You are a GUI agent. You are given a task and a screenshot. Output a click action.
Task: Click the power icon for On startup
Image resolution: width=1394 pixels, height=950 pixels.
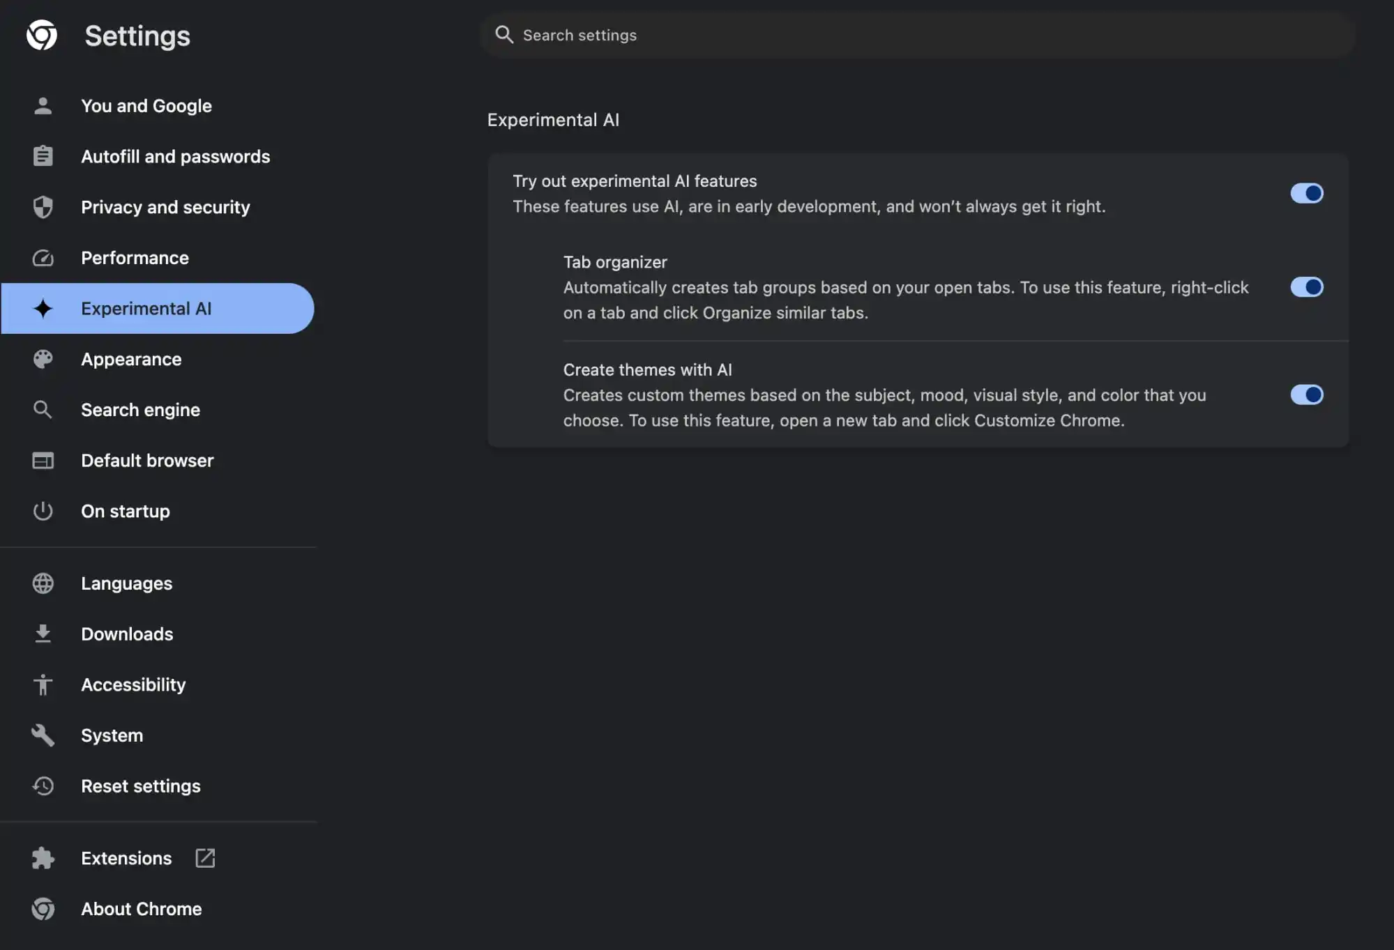click(x=43, y=511)
